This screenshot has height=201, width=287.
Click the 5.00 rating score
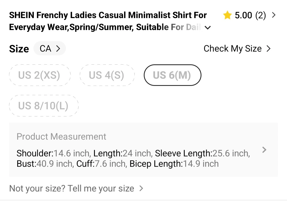click(x=243, y=15)
